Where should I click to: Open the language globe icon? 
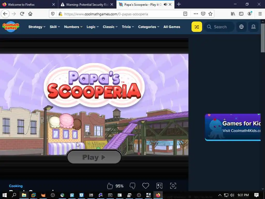click(241, 27)
